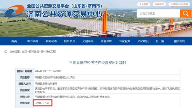Image resolution: width=192 pixels, height=108 pixels.
Task: Open the 中心简介 menu item
Action: 33,41
